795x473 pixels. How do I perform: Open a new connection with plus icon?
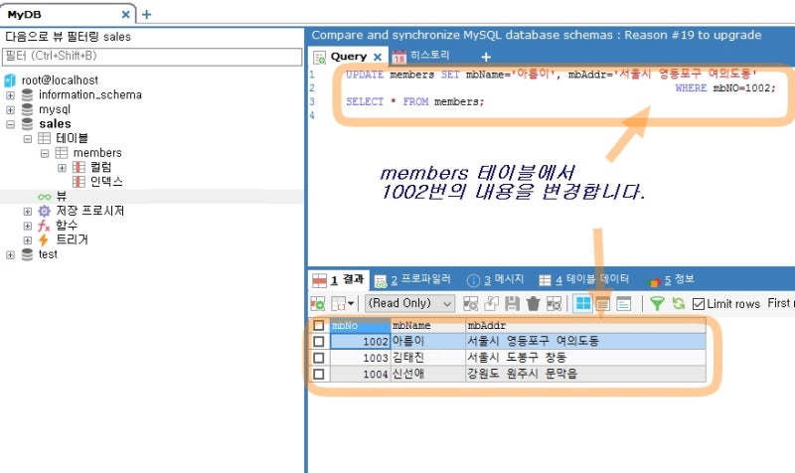(146, 15)
